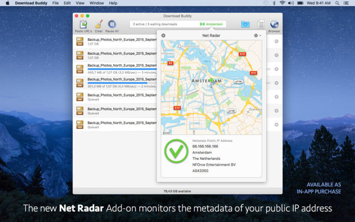The height and width of the screenshot is (222, 355).
Task: Click the AS43350 value
Action: (201, 171)
